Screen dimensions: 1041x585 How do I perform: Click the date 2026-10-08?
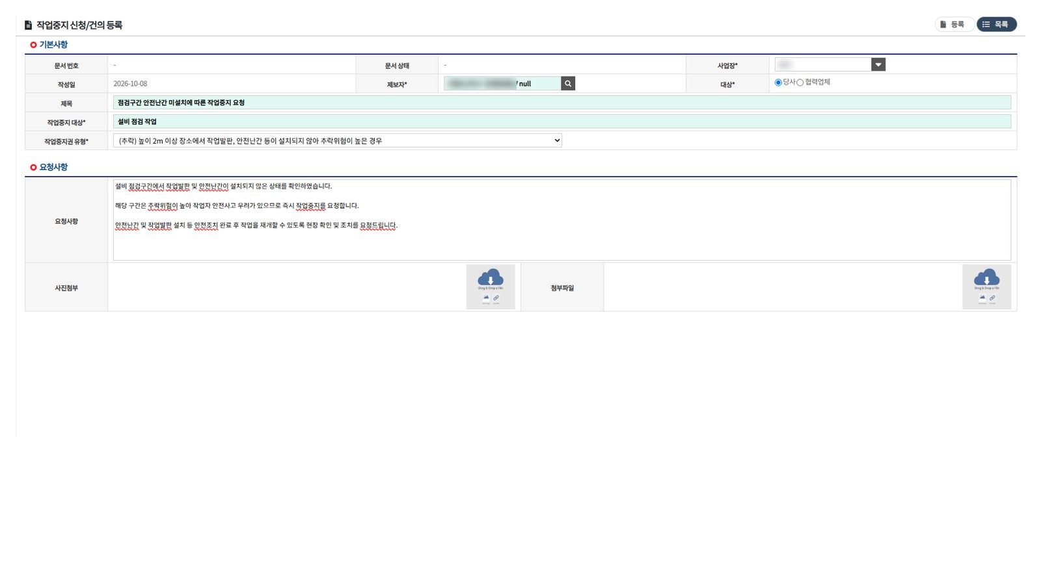(130, 84)
